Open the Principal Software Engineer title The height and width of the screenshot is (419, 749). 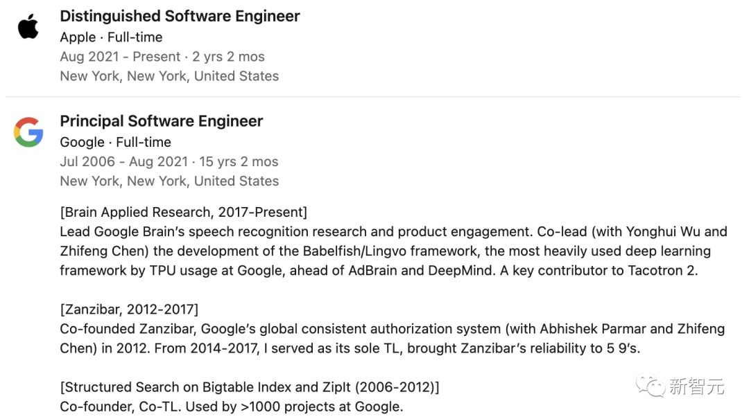pos(162,121)
